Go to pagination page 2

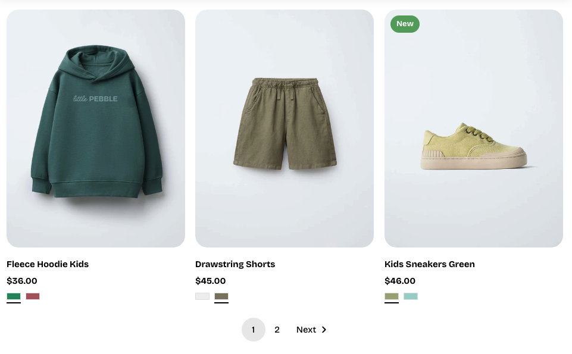pyautogui.click(x=277, y=330)
